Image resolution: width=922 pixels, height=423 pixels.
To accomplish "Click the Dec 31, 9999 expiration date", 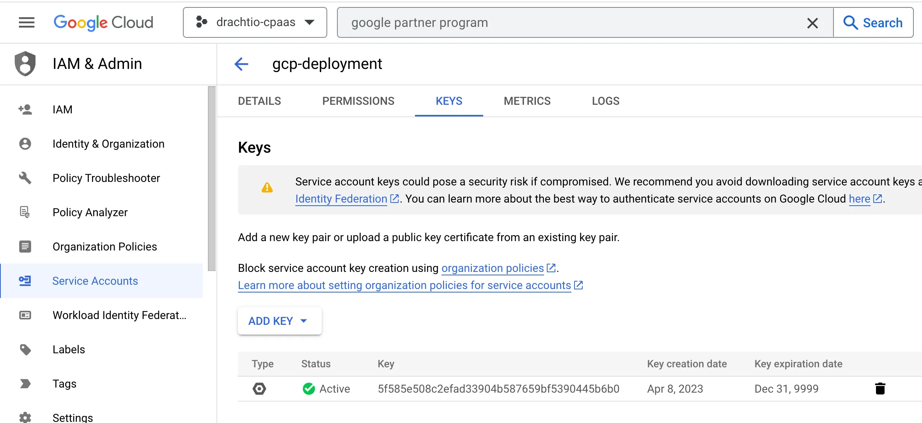I will 786,389.
